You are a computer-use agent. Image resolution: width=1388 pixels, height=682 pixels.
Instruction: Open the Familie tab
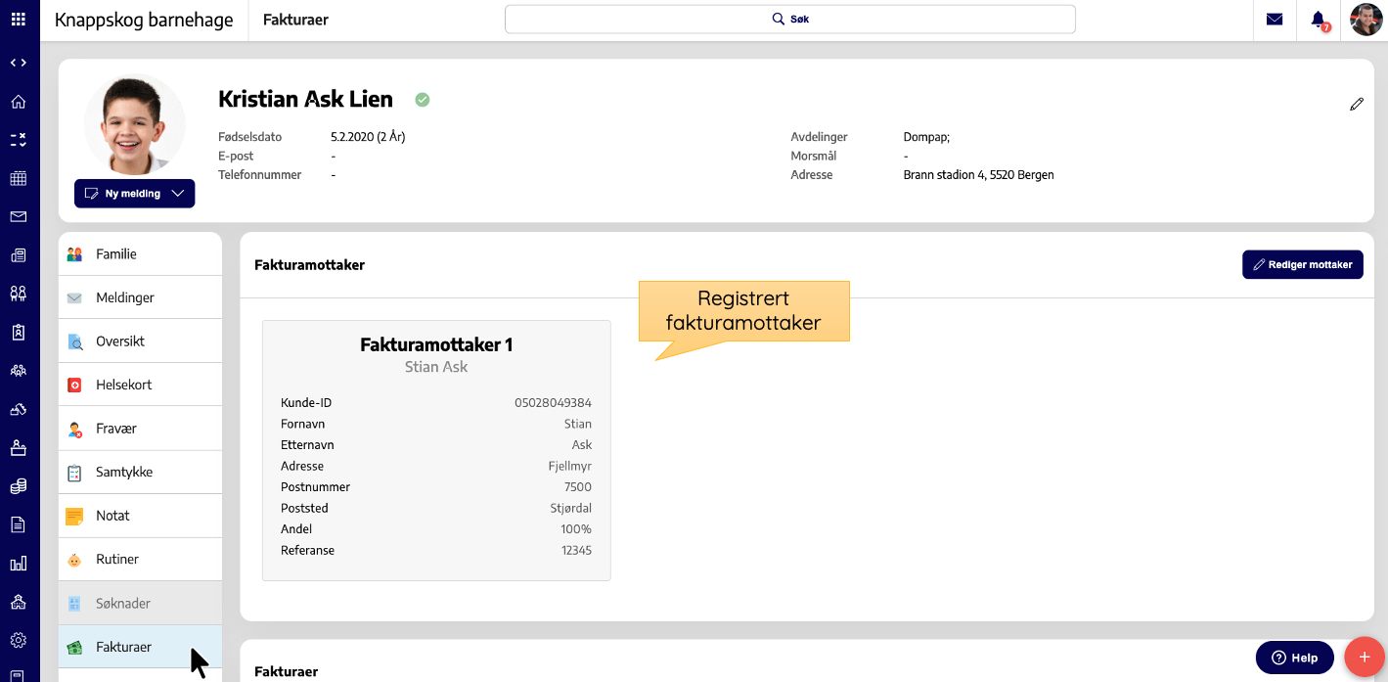[x=140, y=253]
